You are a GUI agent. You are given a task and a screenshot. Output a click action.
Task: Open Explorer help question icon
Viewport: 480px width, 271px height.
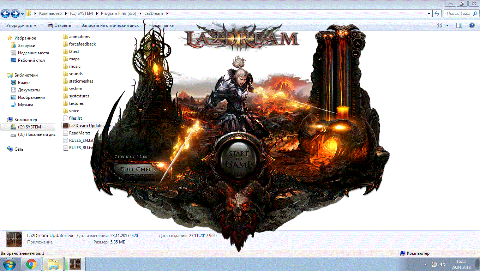tap(472, 25)
